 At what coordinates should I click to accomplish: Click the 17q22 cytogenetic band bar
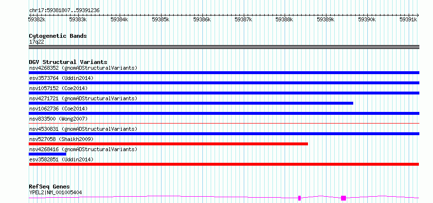click(224, 47)
